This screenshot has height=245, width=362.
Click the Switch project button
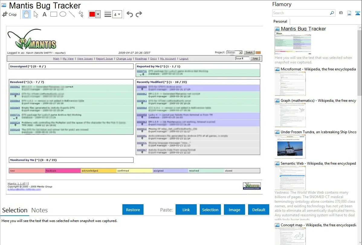point(249,53)
